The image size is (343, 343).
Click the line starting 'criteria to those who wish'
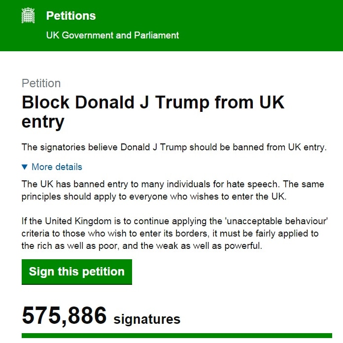170,234
